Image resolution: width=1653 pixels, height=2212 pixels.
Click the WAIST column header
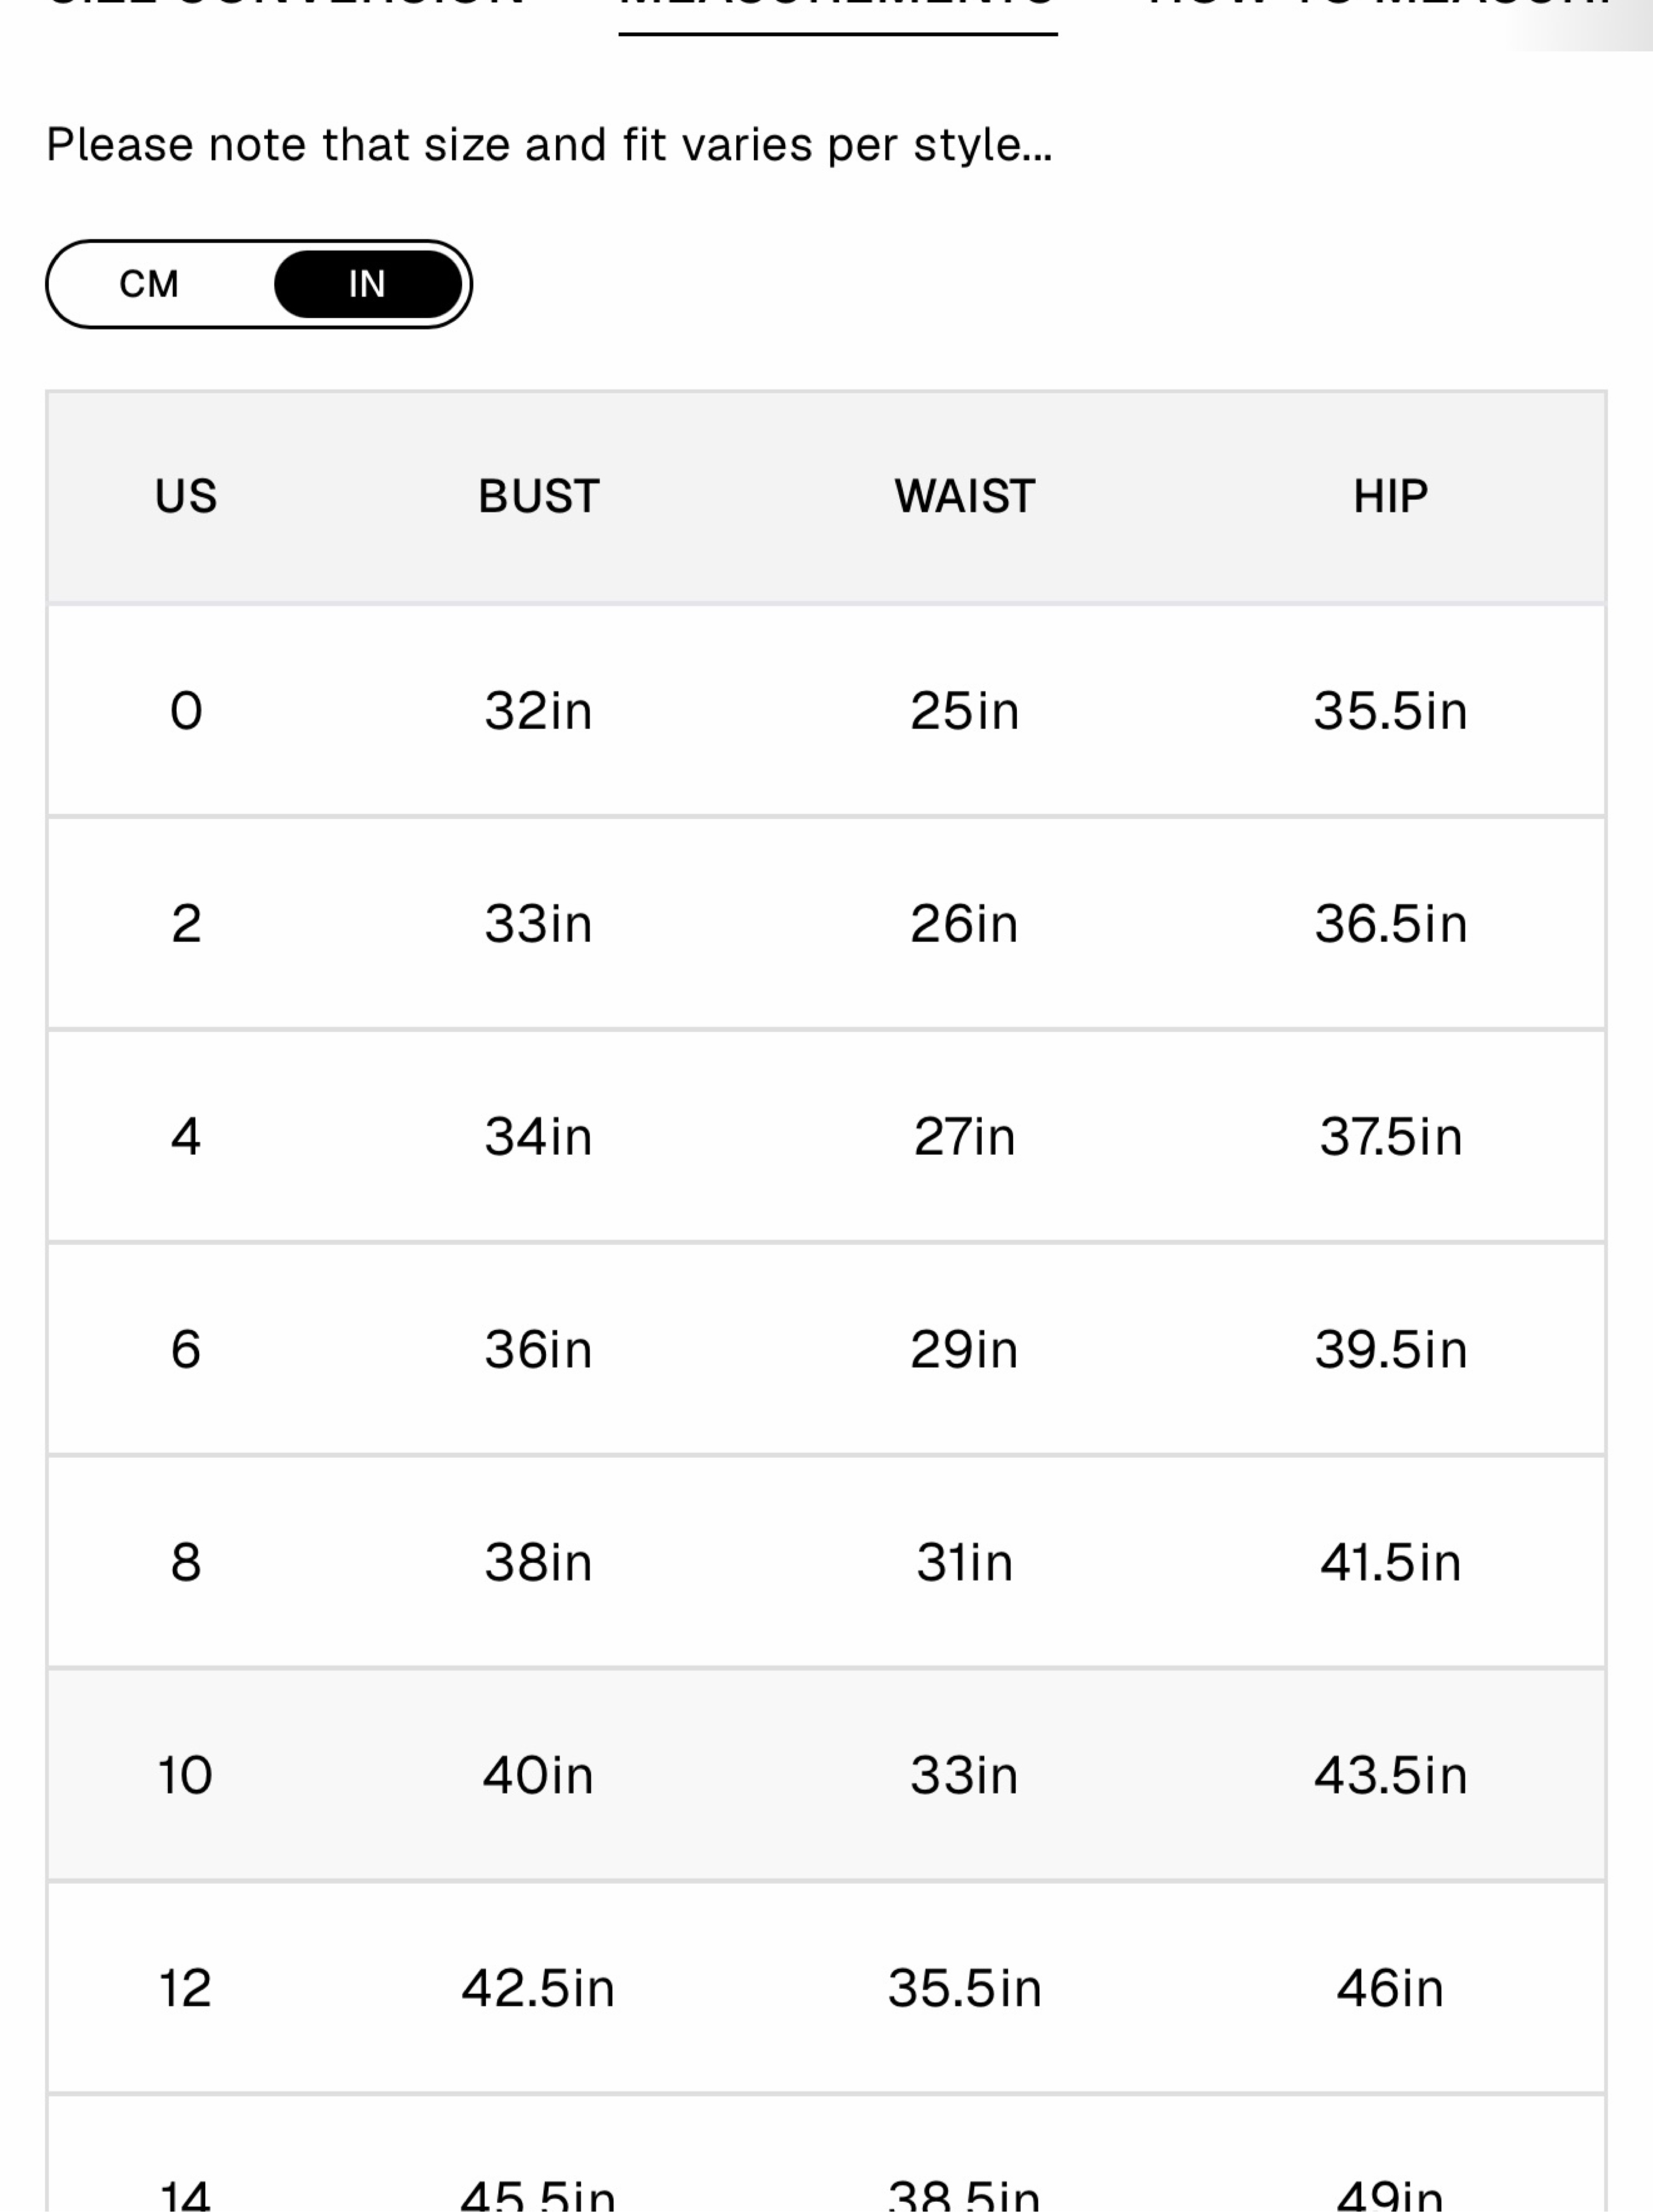point(965,496)
